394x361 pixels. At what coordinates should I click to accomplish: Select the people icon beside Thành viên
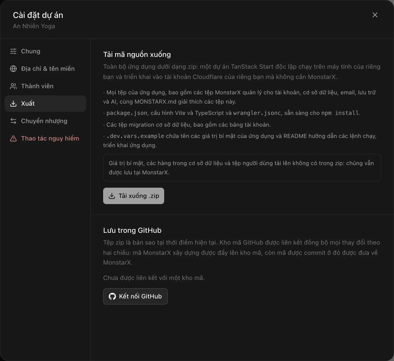coord(13,86)
